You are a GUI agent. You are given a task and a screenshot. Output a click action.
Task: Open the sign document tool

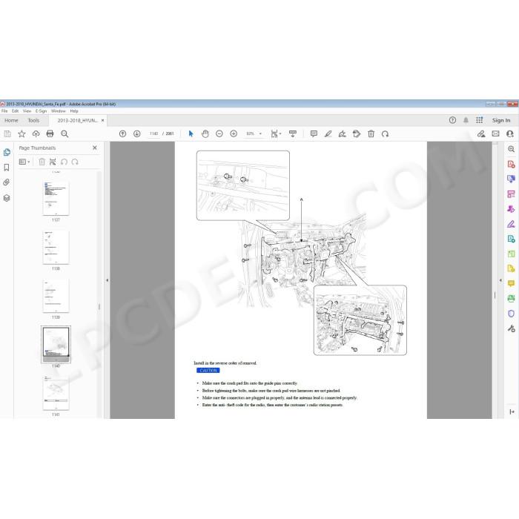(x=343, y=133)
